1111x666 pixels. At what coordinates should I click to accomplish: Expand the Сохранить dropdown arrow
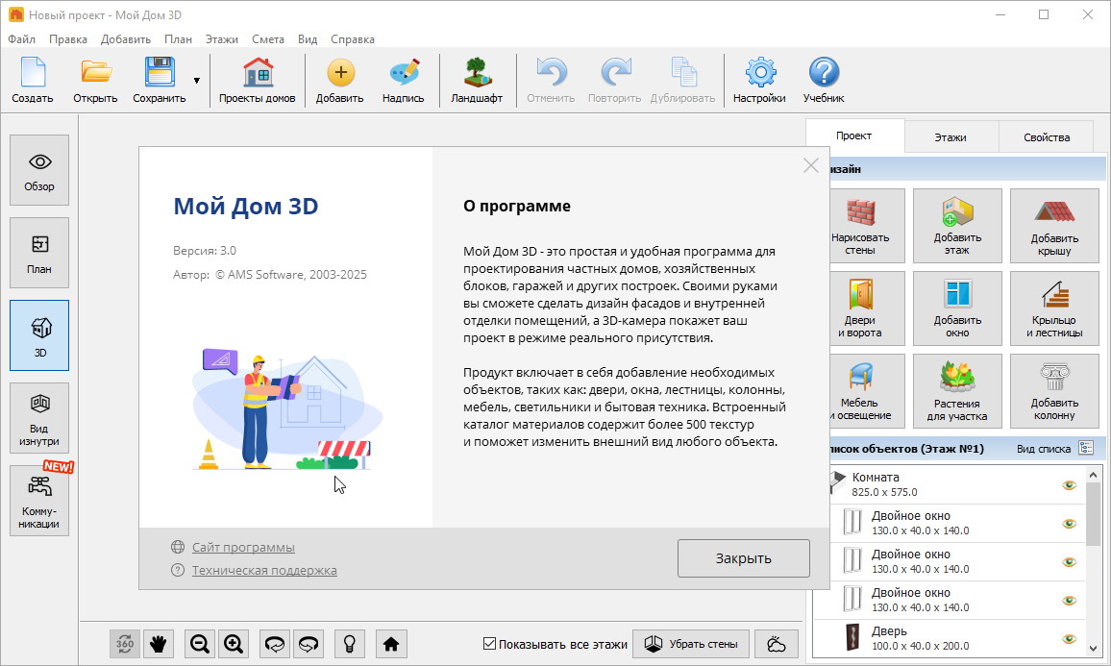(197, 81)
